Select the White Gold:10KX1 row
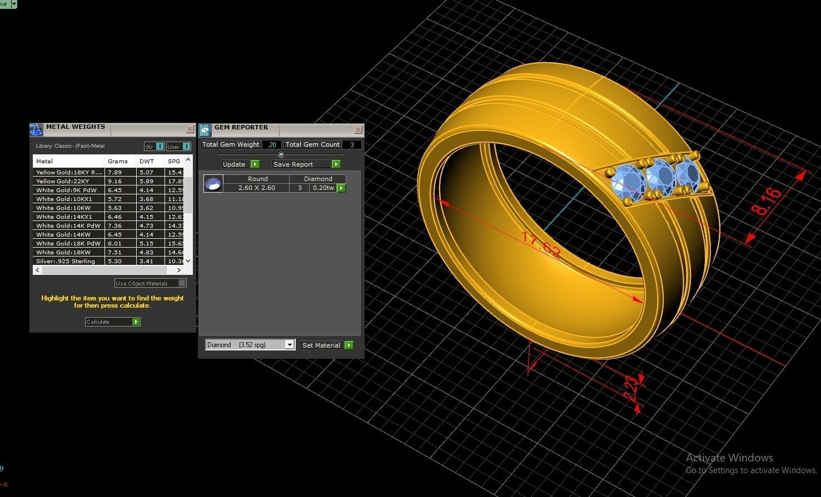 [x=108, y=199]
